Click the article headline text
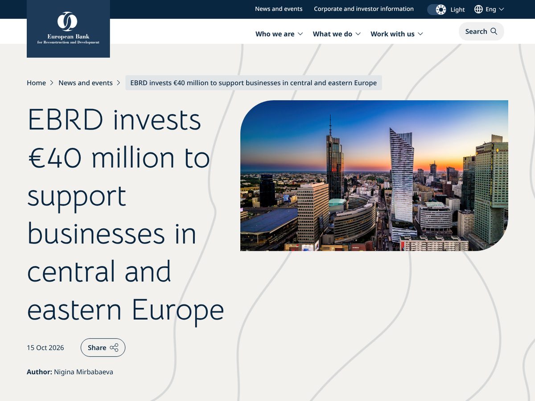The image size is (535, 401). coord(125,214)
